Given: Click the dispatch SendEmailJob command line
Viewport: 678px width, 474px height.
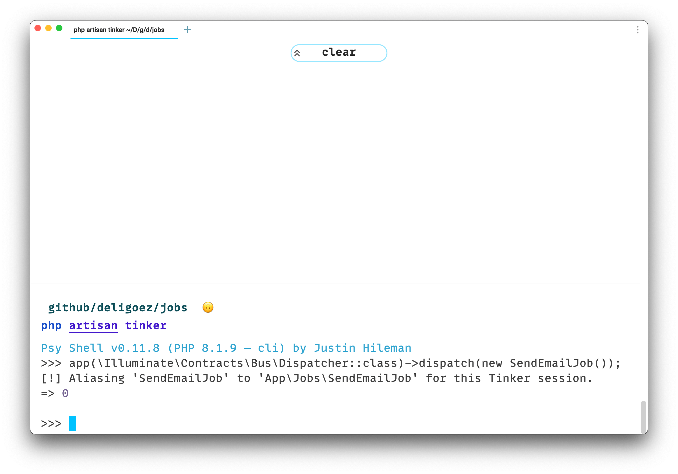Looking at the screenshot, I should (331, 363).
